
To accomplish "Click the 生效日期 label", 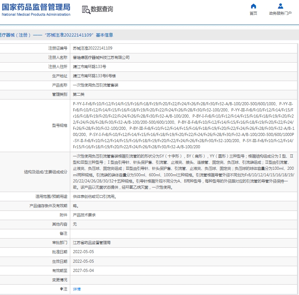I will coord(59,261).
